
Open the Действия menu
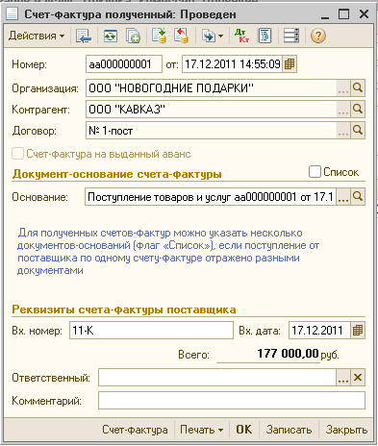click(36, 36)
